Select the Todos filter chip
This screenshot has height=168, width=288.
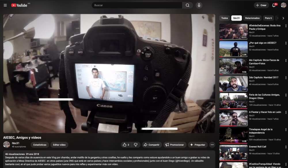coord(225,18)
